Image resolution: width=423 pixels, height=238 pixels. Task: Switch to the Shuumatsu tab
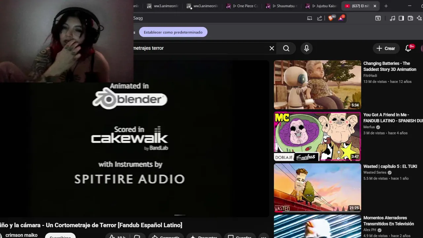(282, 6)
